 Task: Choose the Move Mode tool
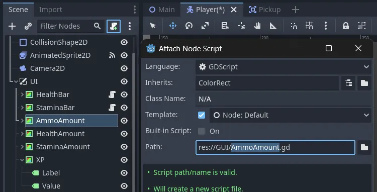(173, 26)
